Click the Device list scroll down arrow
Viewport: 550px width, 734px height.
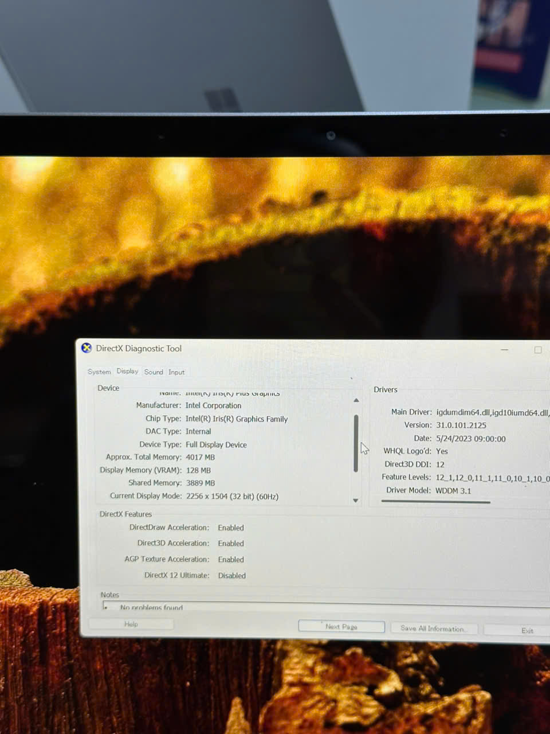point(356,501)
